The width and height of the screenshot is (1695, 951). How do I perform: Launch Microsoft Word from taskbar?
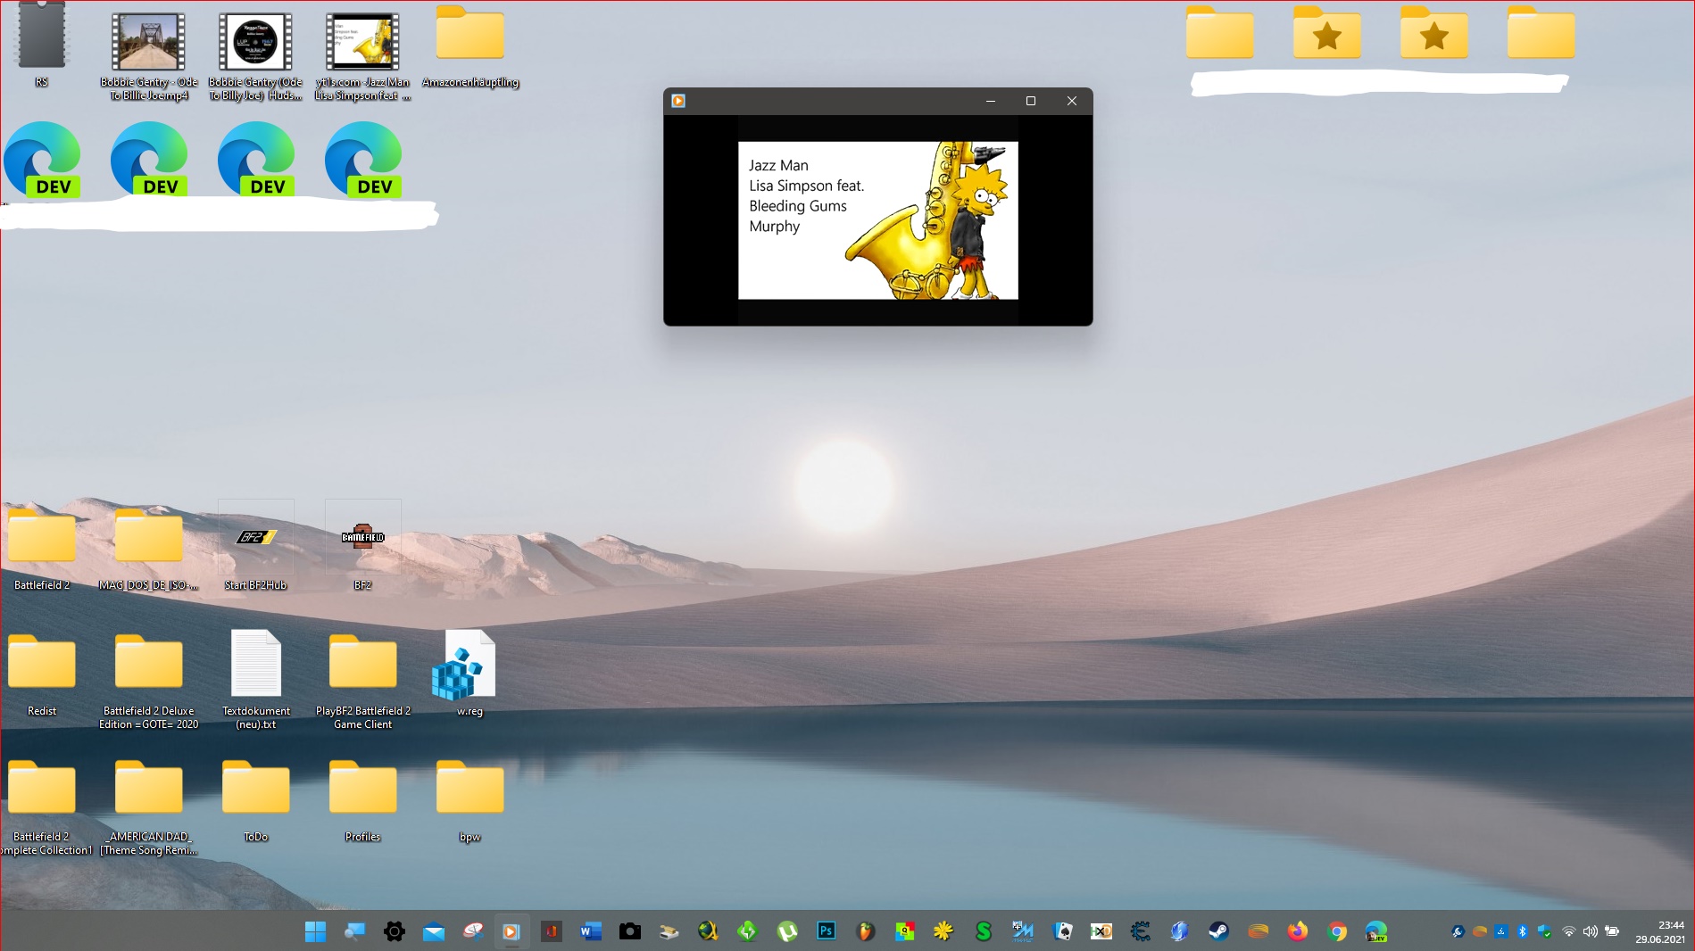590,931
